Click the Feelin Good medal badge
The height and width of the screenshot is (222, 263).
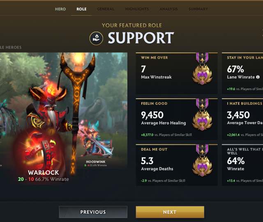(x=202, y=115)
